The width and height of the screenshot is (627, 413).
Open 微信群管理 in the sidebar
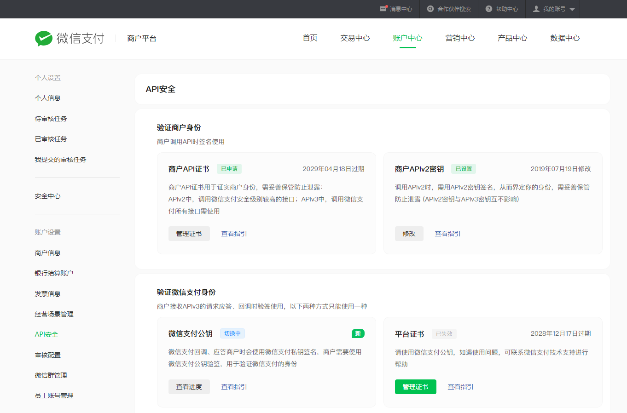pyautogui.click(x=51, y=375)
